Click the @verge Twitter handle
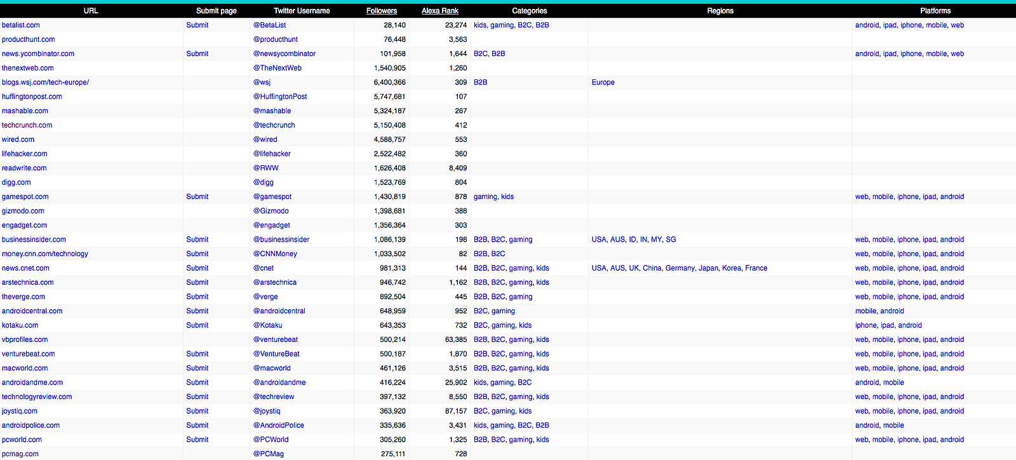1016x460 pixels. 265,297
